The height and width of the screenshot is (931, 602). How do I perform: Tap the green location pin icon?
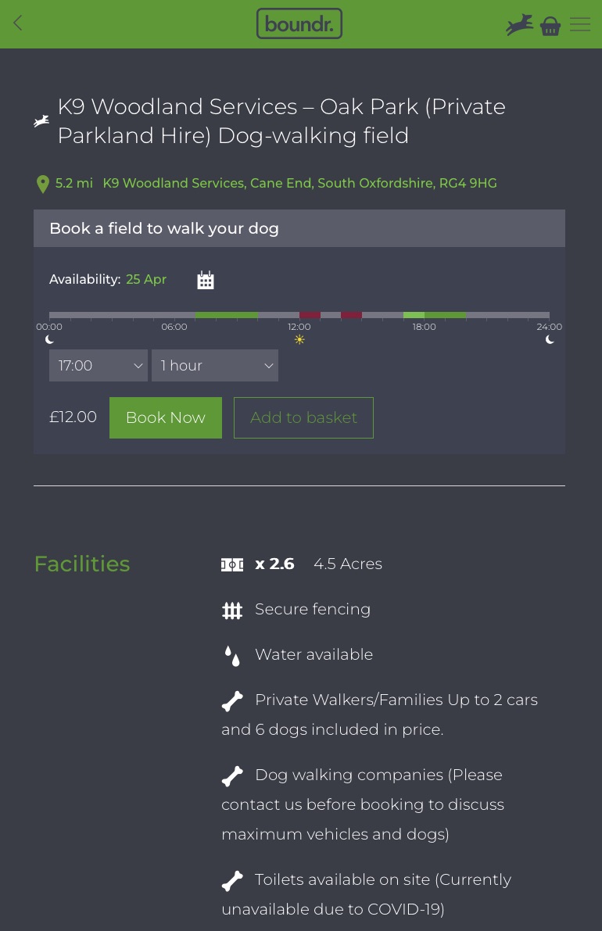point(43,184)
